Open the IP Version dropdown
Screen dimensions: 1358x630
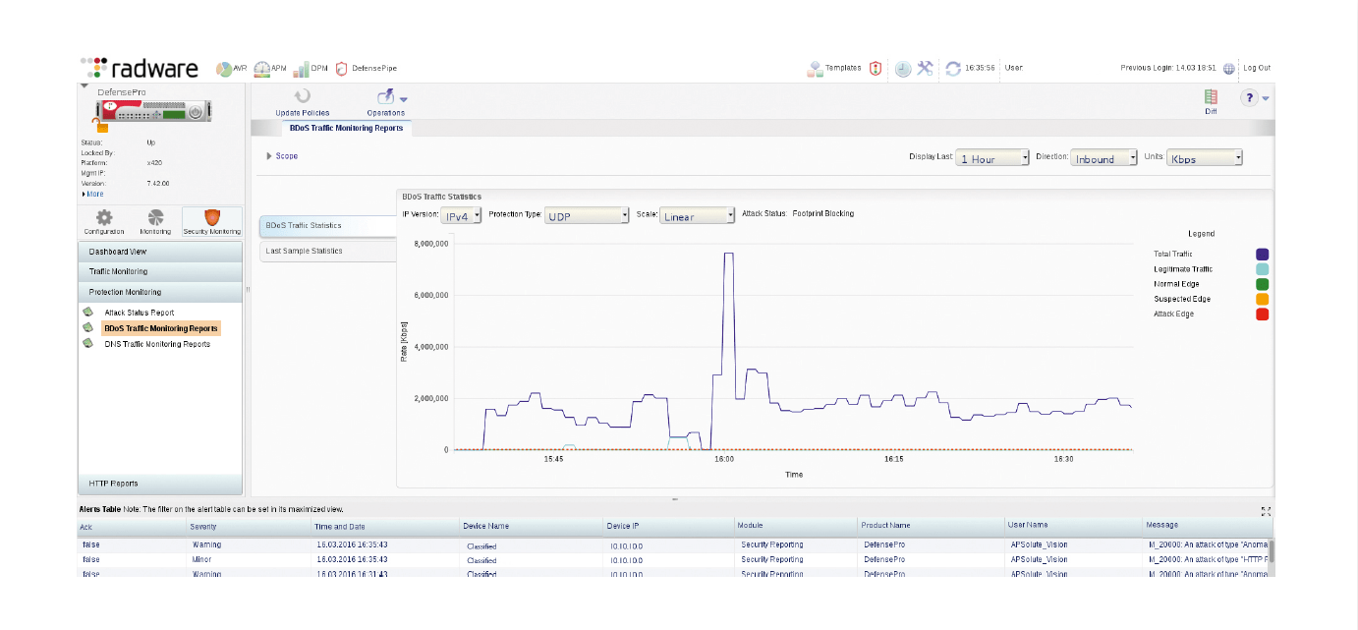point(463,215)
